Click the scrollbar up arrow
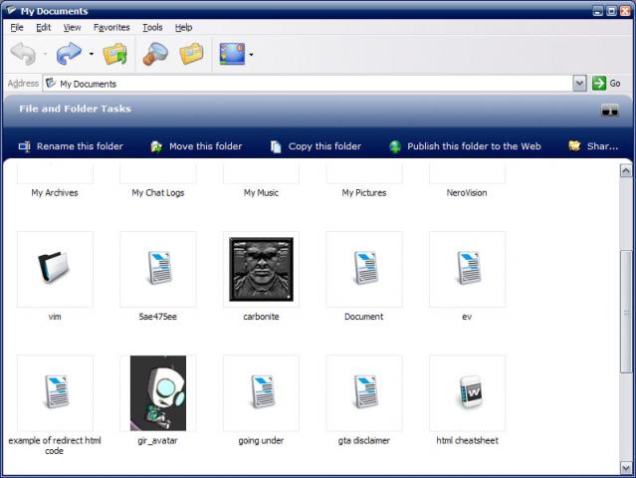Viewport: 636px width, 478px height. coord(625,171)
